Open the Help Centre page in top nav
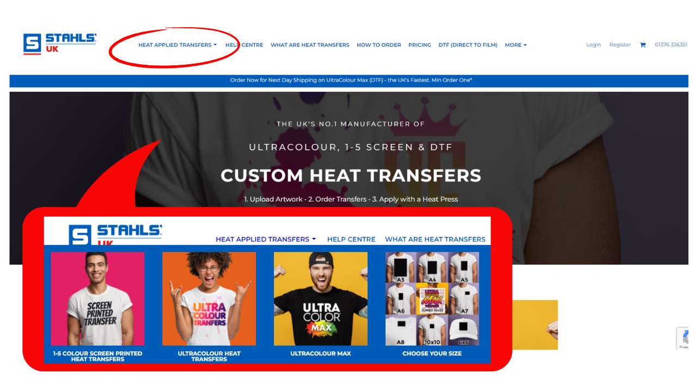The height and width of the screenshot is (392, 697). point(244,45)
